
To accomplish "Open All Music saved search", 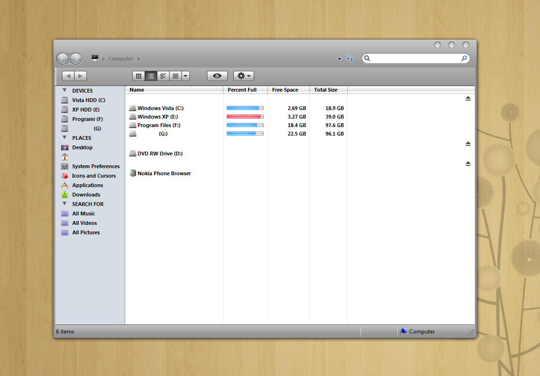I will tap(83, 214).
